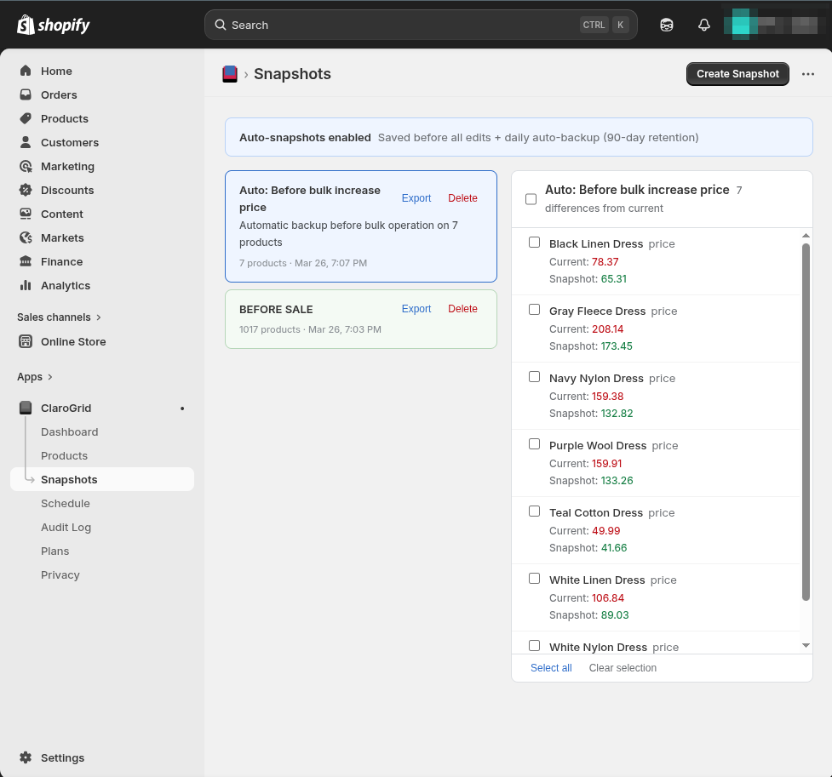This screenshot has height=777, width=832.
Task: Open the three-dot more actions menu
Action: pyautogui.click(x=807, y=74)
